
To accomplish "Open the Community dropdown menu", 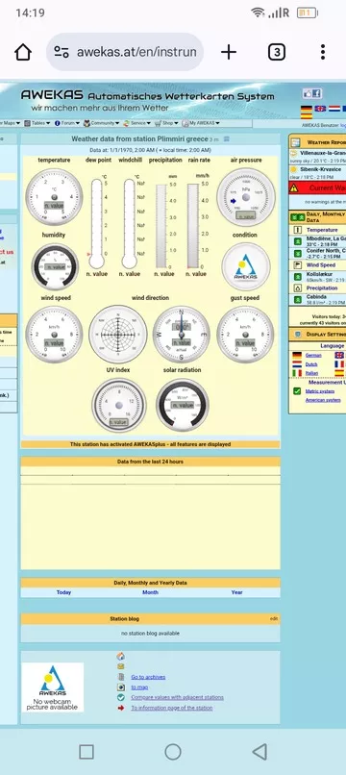I will pyautogui.click(x=101, y=123).
